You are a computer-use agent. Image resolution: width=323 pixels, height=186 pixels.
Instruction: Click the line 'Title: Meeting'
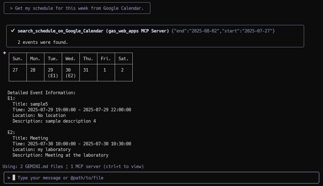click(30, 138)
